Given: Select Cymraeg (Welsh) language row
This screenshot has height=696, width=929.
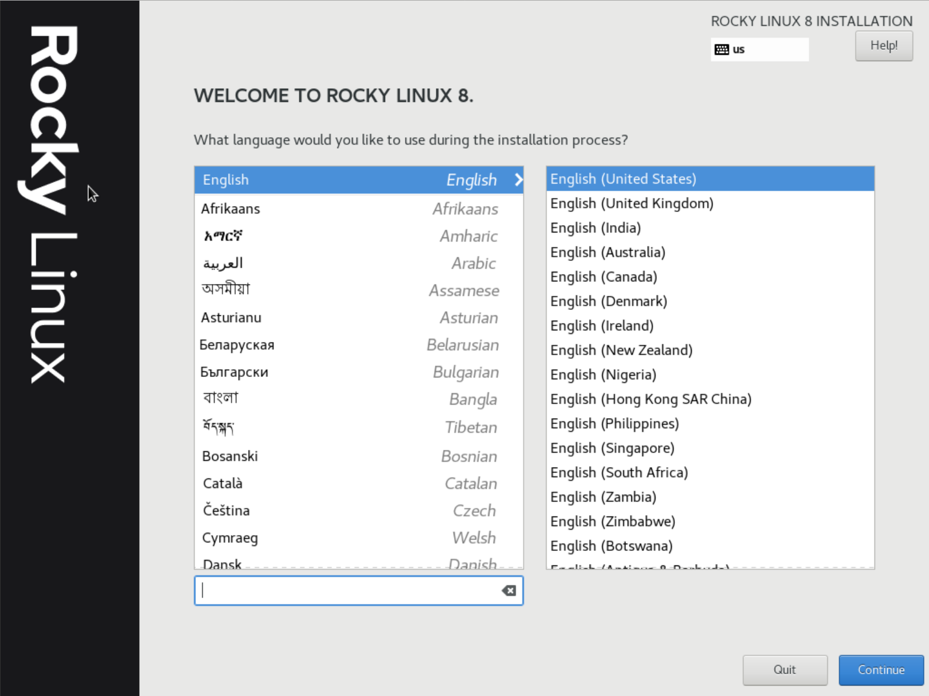Looking at the screenshot, I should coord(359,538).
